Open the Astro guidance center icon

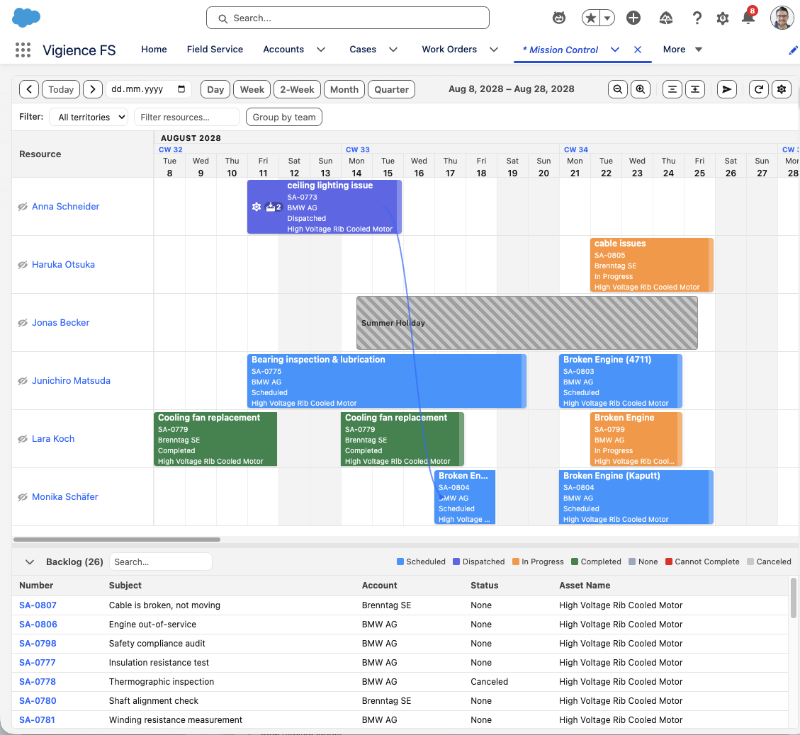tap(559, 18)
